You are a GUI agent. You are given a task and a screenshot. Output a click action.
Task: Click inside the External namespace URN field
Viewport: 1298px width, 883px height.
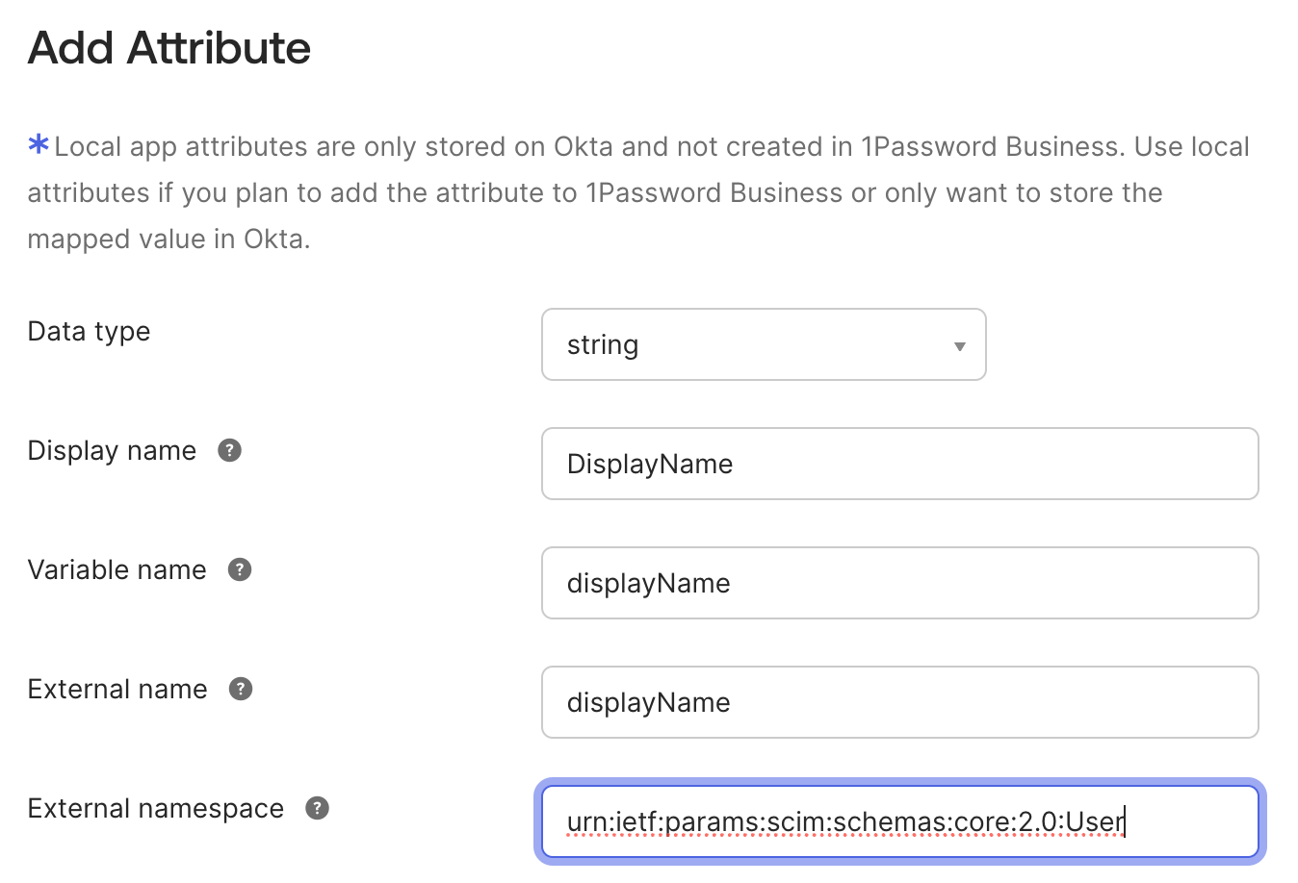pyautogui.click(x=899, y=821)
